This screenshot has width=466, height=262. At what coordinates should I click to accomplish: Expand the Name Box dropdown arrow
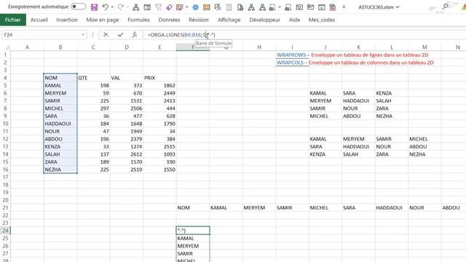tap(83, 35)
